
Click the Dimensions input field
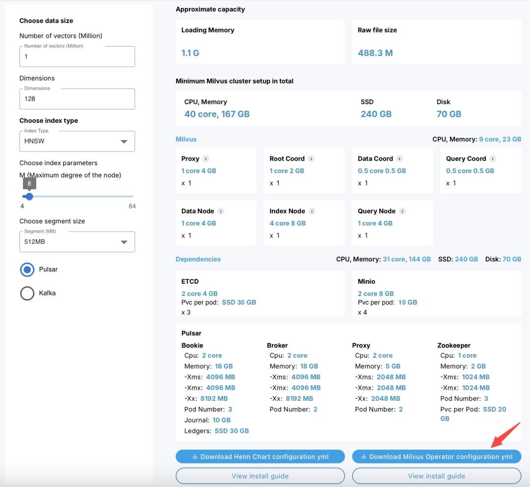[x=77, y=99]
